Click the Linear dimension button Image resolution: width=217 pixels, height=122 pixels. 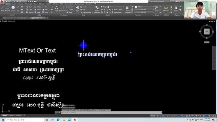70,7
